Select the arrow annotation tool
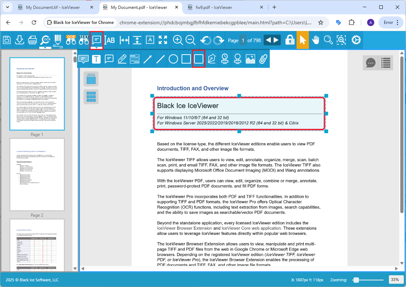 tap(148, 59)
